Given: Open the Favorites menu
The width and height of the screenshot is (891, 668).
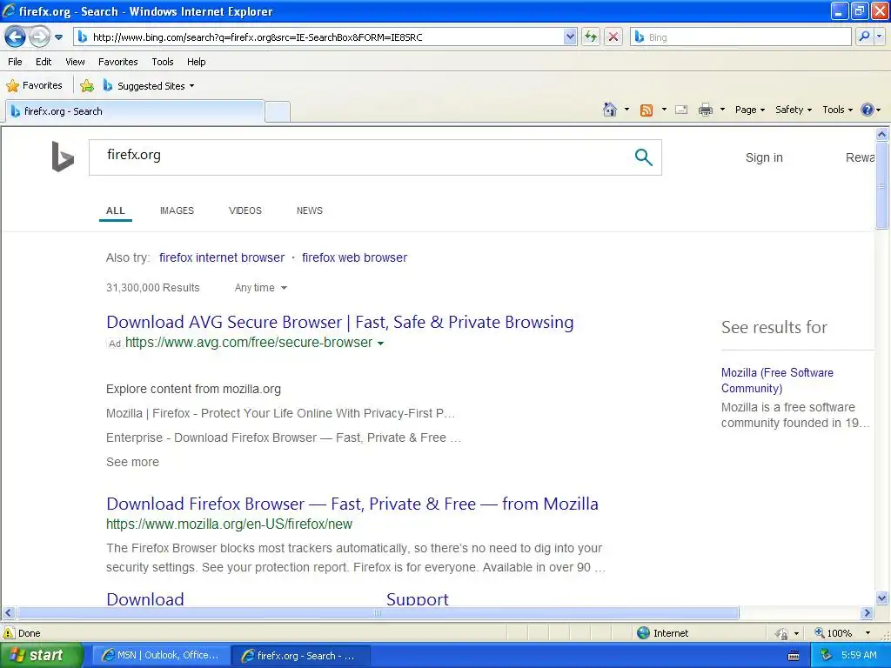Looking at the screenshot, I should point(117,62).
